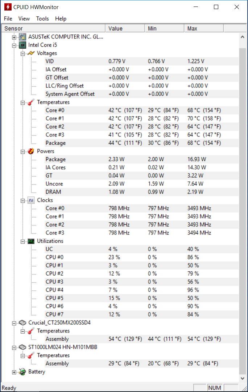Expand the ASUSTeK COMPUTER INC. node
Screen dimensions: 248x392
(x=14, y=37)
